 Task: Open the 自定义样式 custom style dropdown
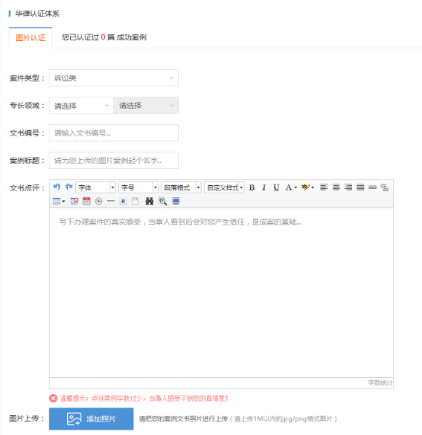click(224, 187)
